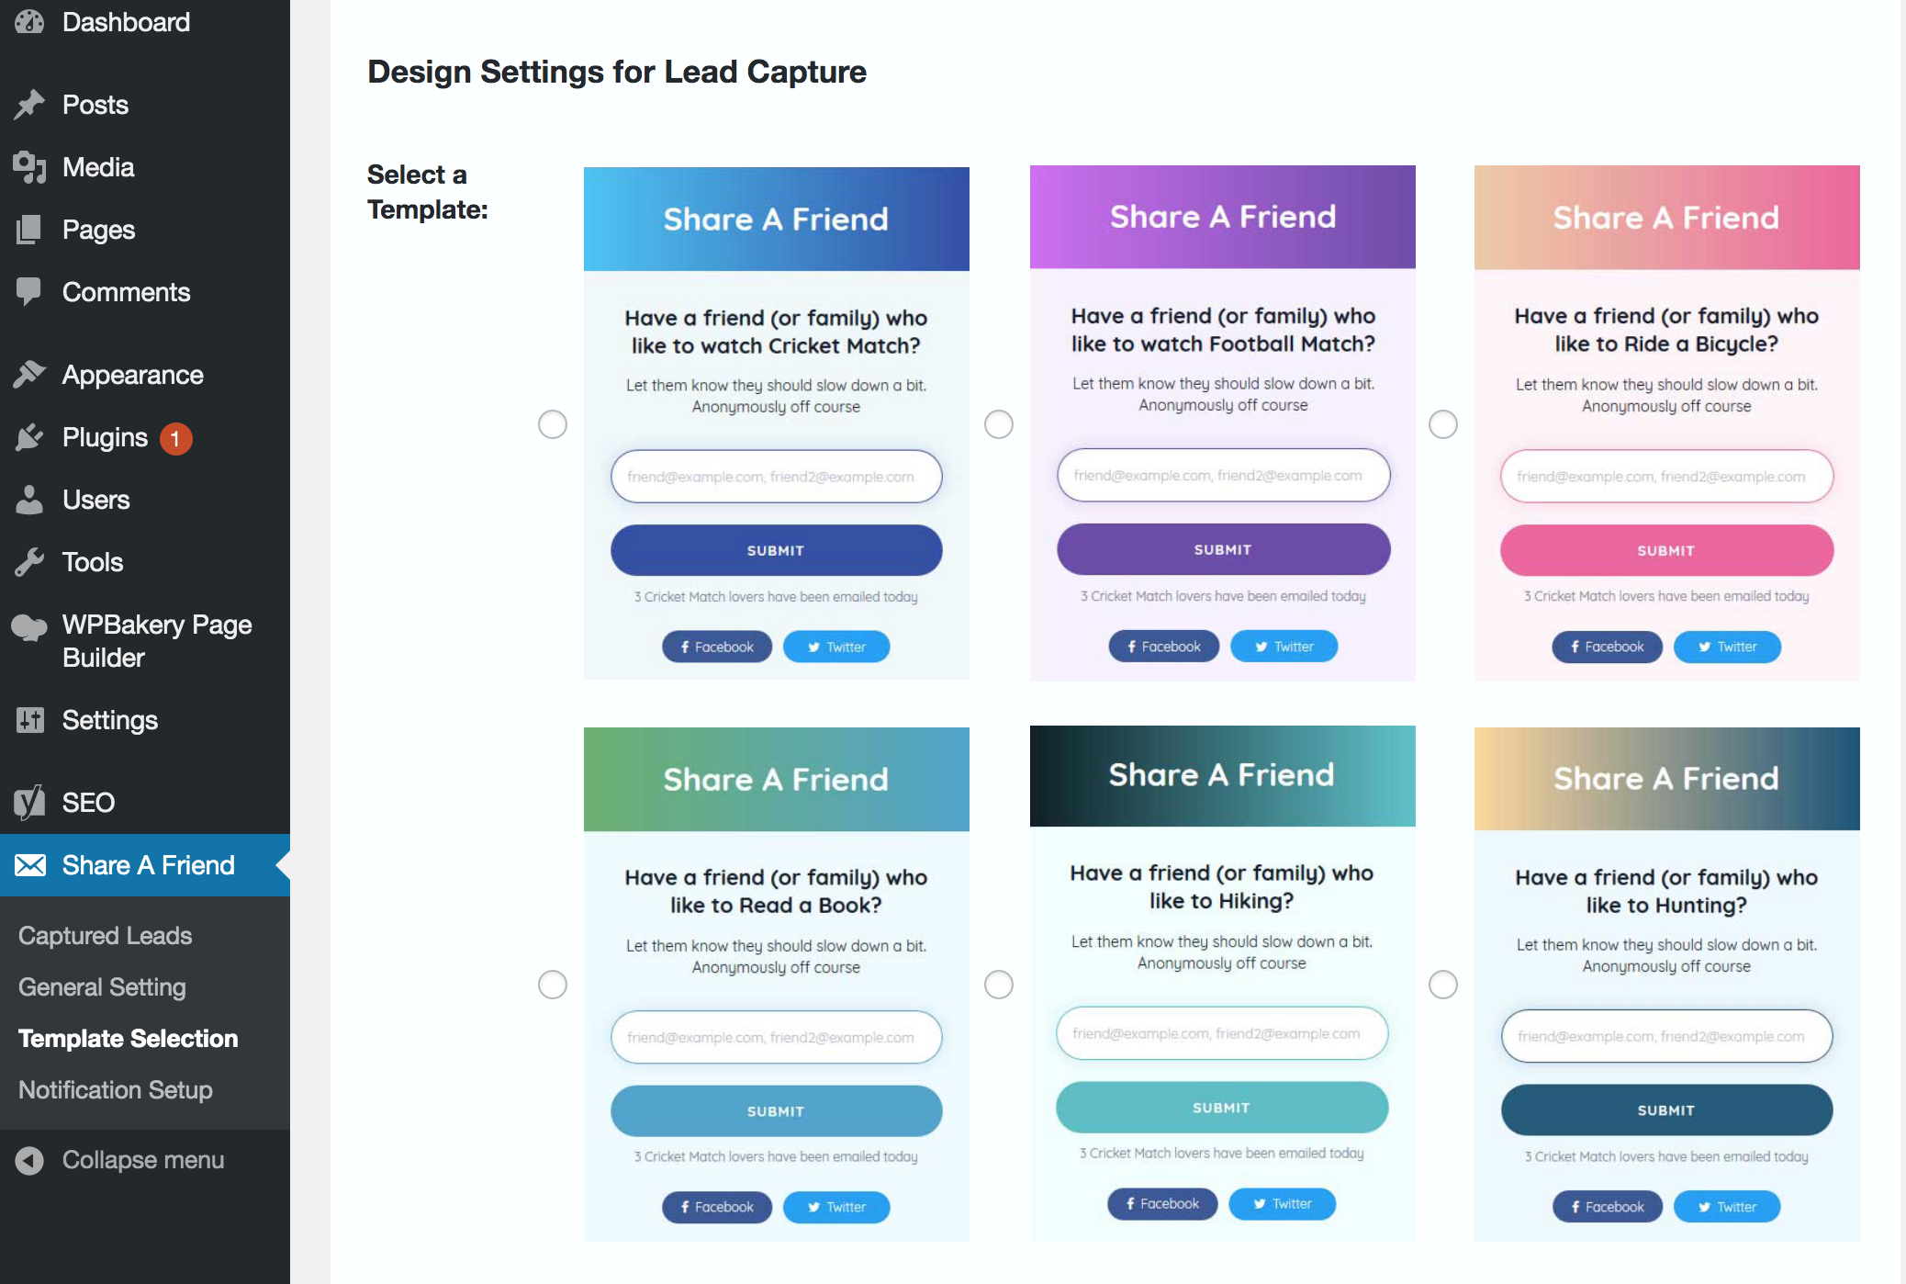Click the Comments speech bubble icon
The image size is (1906, 1284).
coord(29,292)
